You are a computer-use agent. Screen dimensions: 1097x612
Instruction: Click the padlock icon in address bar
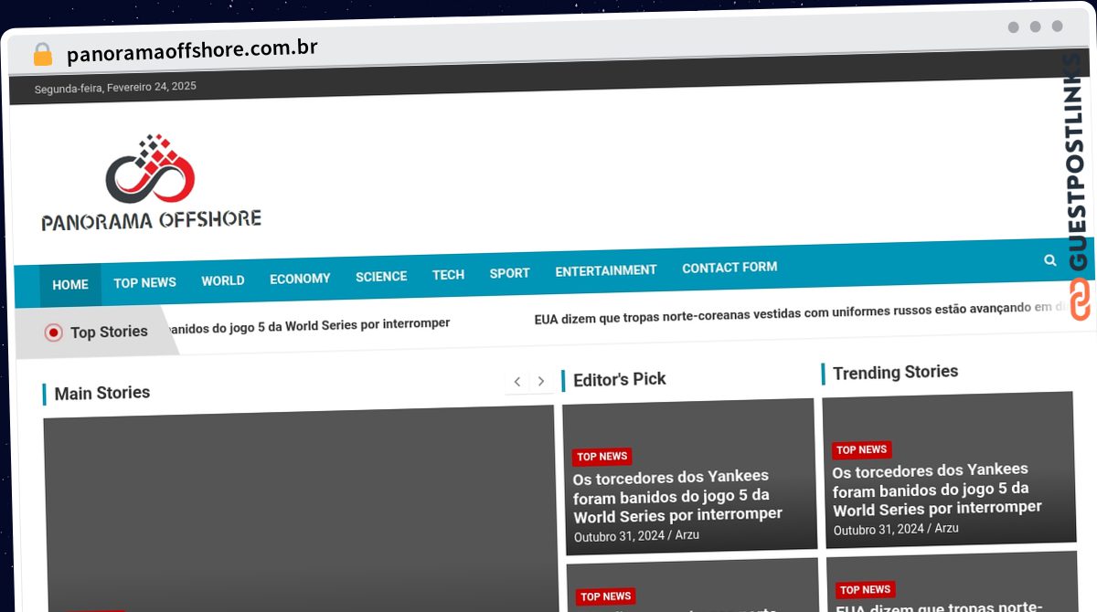tap(43, 55)
